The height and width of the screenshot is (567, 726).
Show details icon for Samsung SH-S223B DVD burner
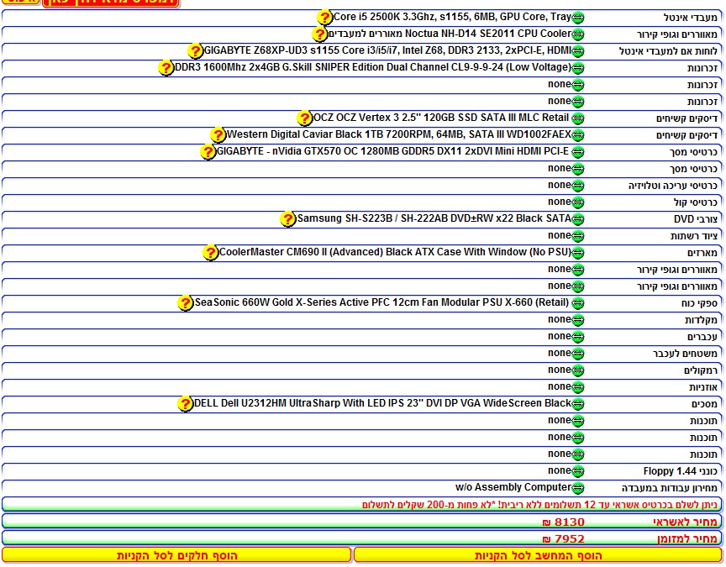[x=288, y=219]
